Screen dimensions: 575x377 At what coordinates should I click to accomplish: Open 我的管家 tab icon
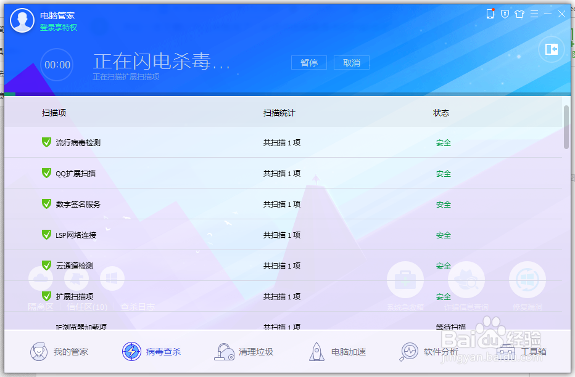pyautogui.click(x=38, y=352)
